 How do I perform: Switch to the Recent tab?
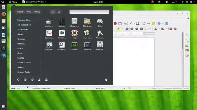[20, 12]
